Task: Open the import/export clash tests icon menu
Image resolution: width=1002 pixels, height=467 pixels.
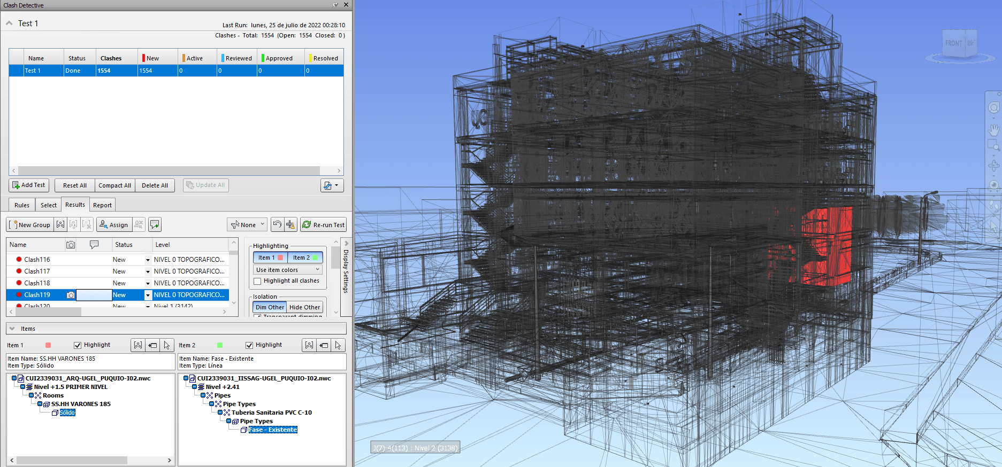Action: [332, 185]
